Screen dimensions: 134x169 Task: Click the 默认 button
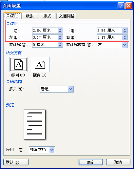click(x=16, y=162)
